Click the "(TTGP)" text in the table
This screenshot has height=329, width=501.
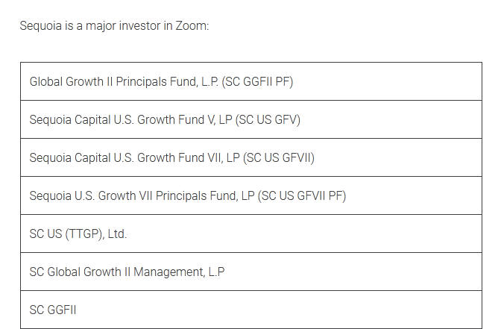[x=83, y=234]
